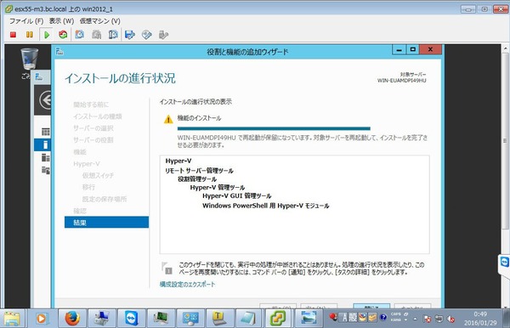Click target server name WIN-EUAMDPI49HU
The image size is (510, 328).
(x=402, y=80)
